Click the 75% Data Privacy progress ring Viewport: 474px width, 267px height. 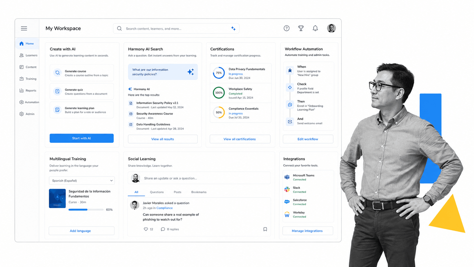(219, 73)
